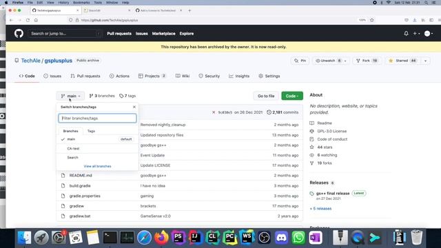Select the Code tab

click(27, 76)
